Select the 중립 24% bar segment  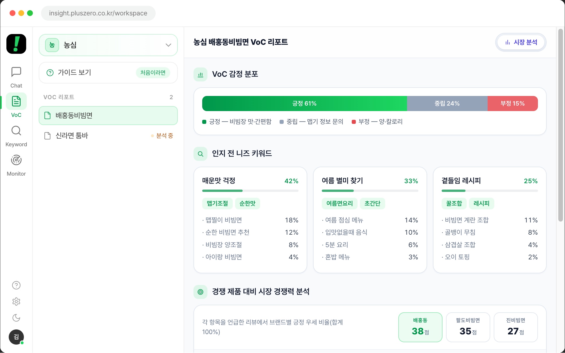coord(447,104)
